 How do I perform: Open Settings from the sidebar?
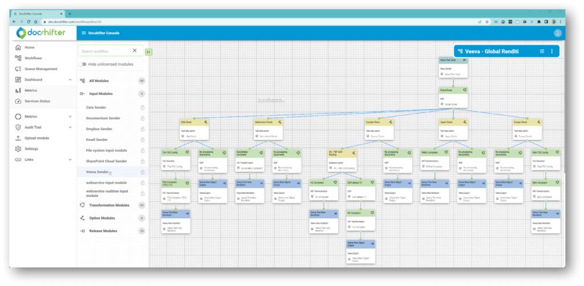(x=32, y=149)
